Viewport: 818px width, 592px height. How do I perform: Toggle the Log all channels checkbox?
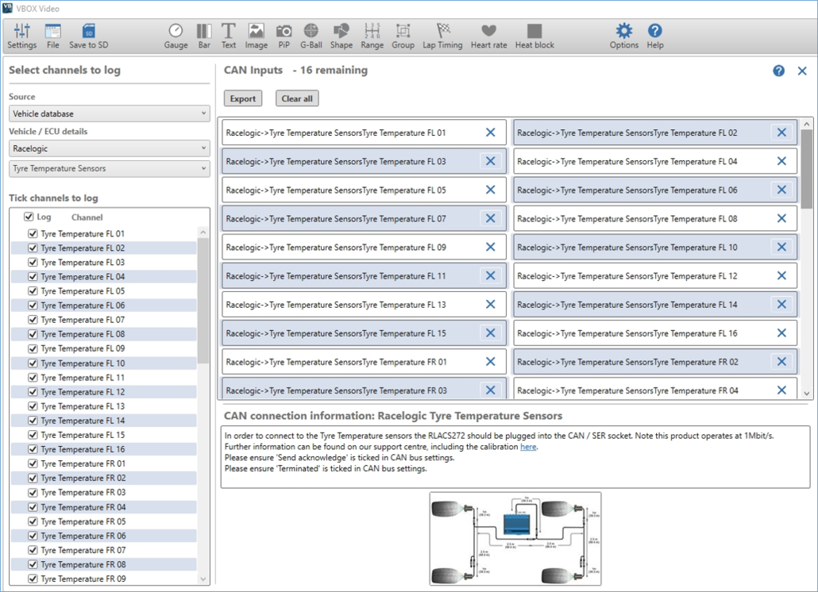point(29,217)
